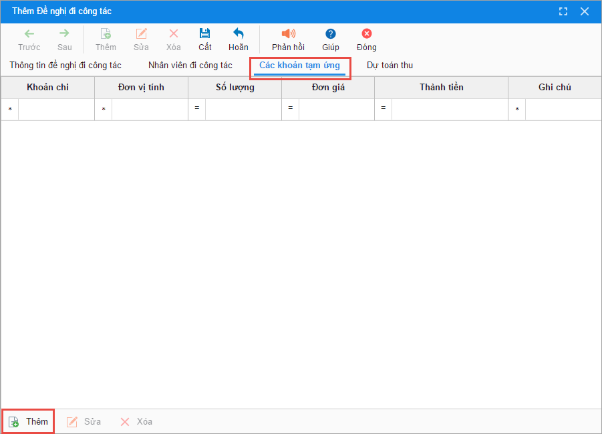Click the red Đóng close icon
Image resolution: width=602 pixels, height=434 pixels.
point(366,33)
